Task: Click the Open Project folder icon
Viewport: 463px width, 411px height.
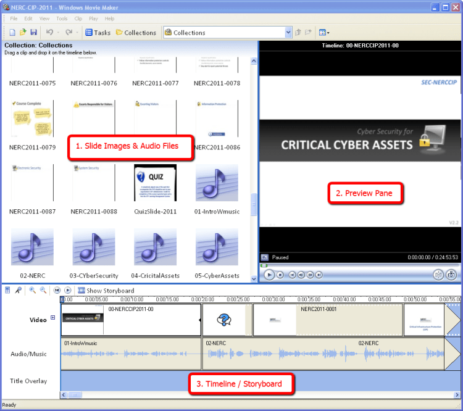Action: click(x=23, y=33)
